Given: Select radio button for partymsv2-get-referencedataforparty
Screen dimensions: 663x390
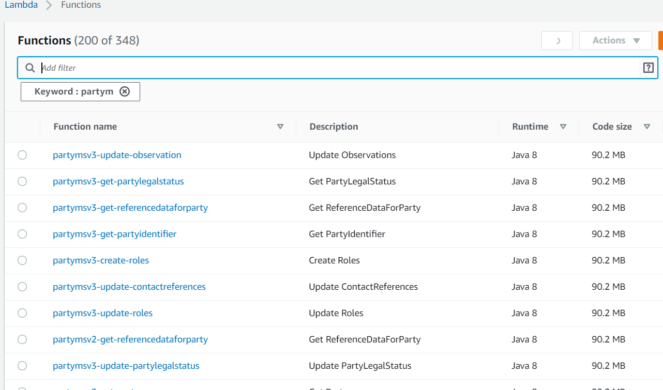Looking at the screenshot, I should pos(22,339).
